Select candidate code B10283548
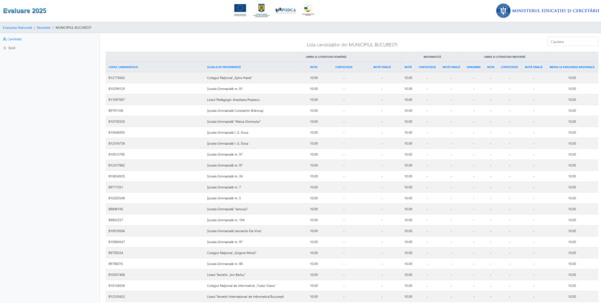This screenshot has width=601, height=303. [x=117, y=198]
